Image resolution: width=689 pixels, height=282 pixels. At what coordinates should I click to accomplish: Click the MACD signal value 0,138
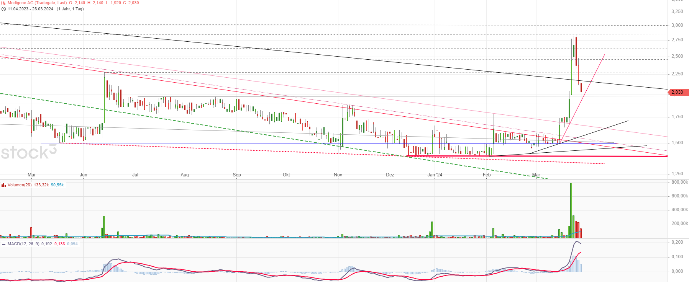point(60,244)
